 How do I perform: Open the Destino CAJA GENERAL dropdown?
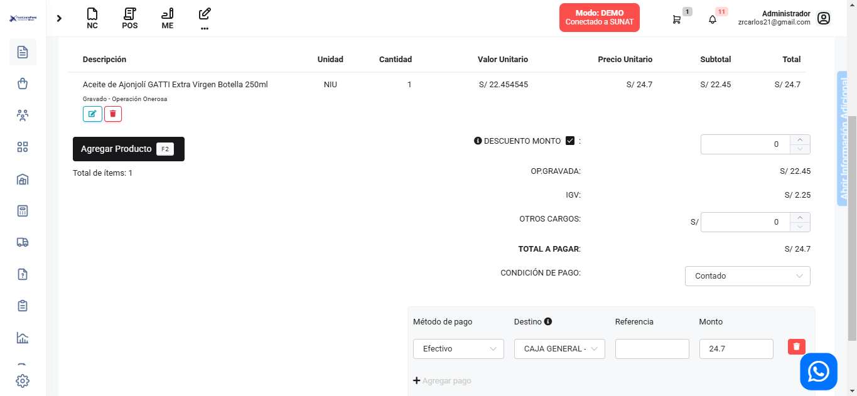pyautogui.click(x=559, y=349)
